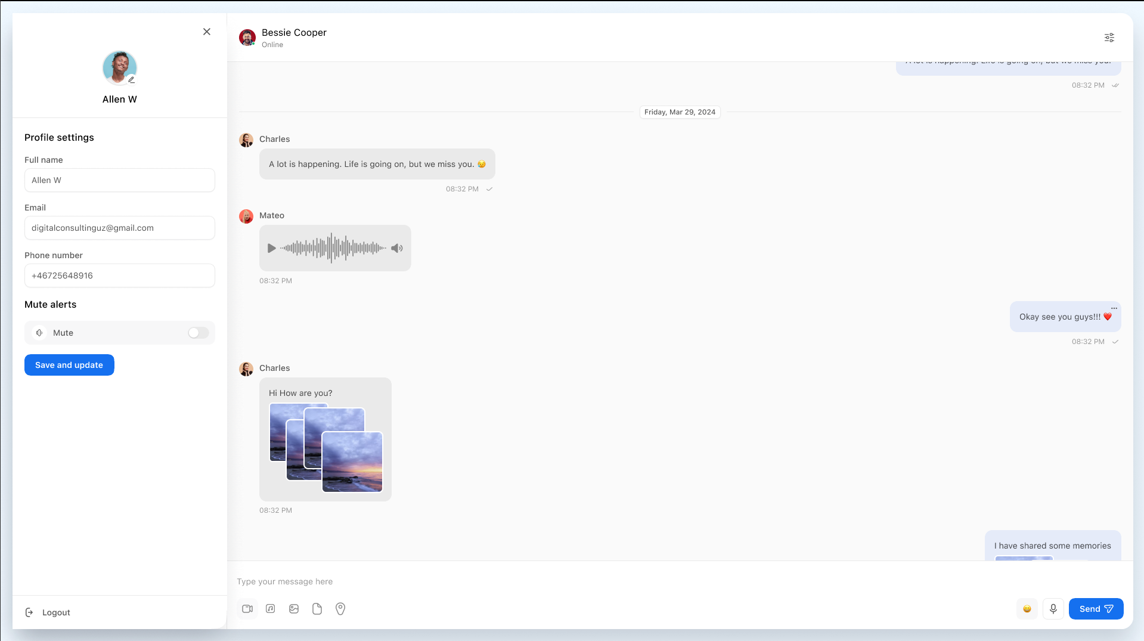Image resolution: width=1144 pixels, height=641 pixels.
Task: Toggle volume on Mateo's audio message
Action: click(397, 248)
